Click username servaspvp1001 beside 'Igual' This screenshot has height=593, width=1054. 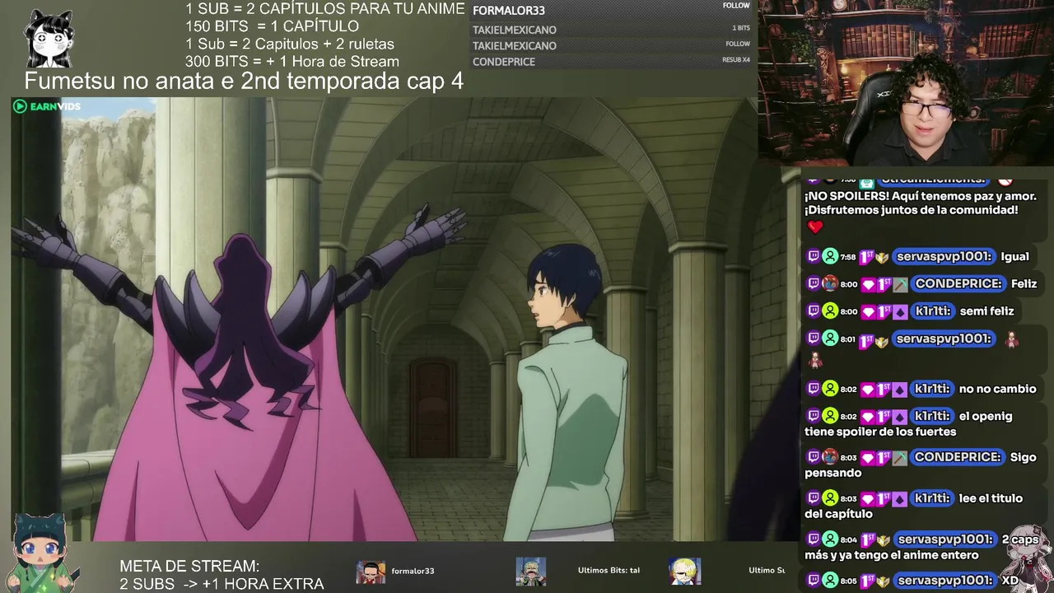[944, 257]
